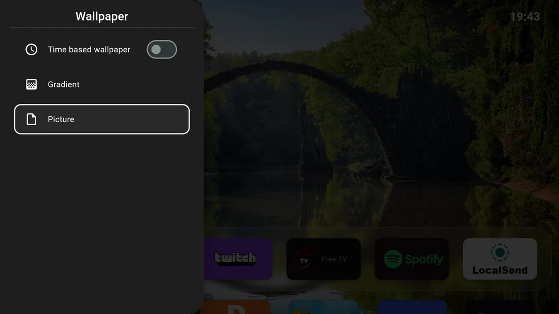Open the LocalSend app
Screen dimensions: 559x314
click(499, 259)
